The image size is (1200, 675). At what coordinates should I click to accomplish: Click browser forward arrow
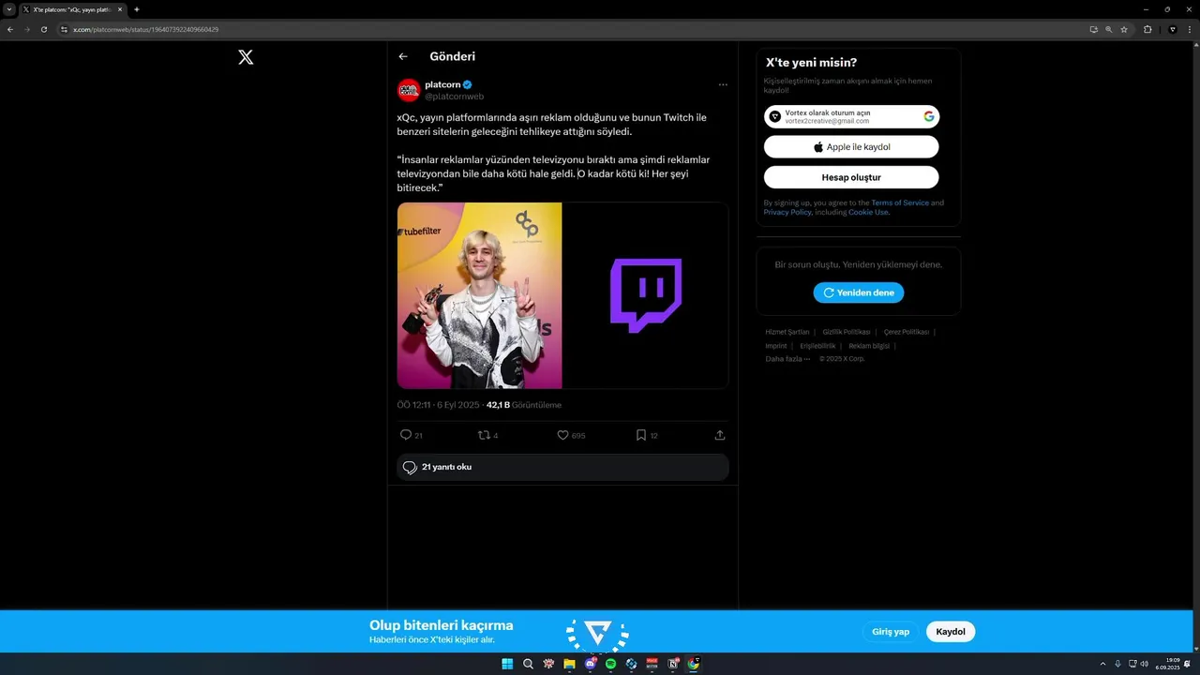tap(27, 29)
